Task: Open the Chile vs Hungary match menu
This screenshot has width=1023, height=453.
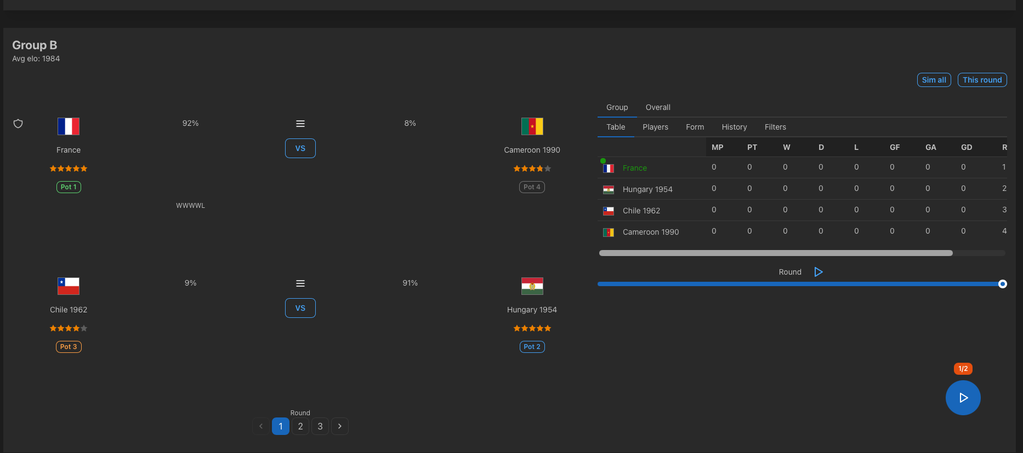Action: point(300,283)
